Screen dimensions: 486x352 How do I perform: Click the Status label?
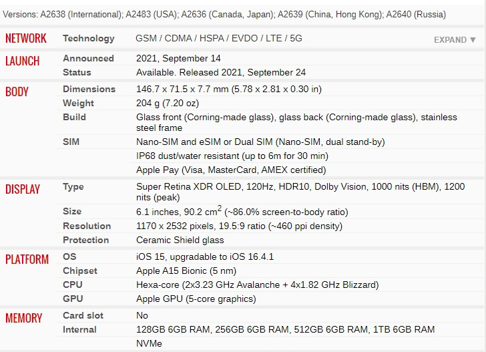point(77,72)
